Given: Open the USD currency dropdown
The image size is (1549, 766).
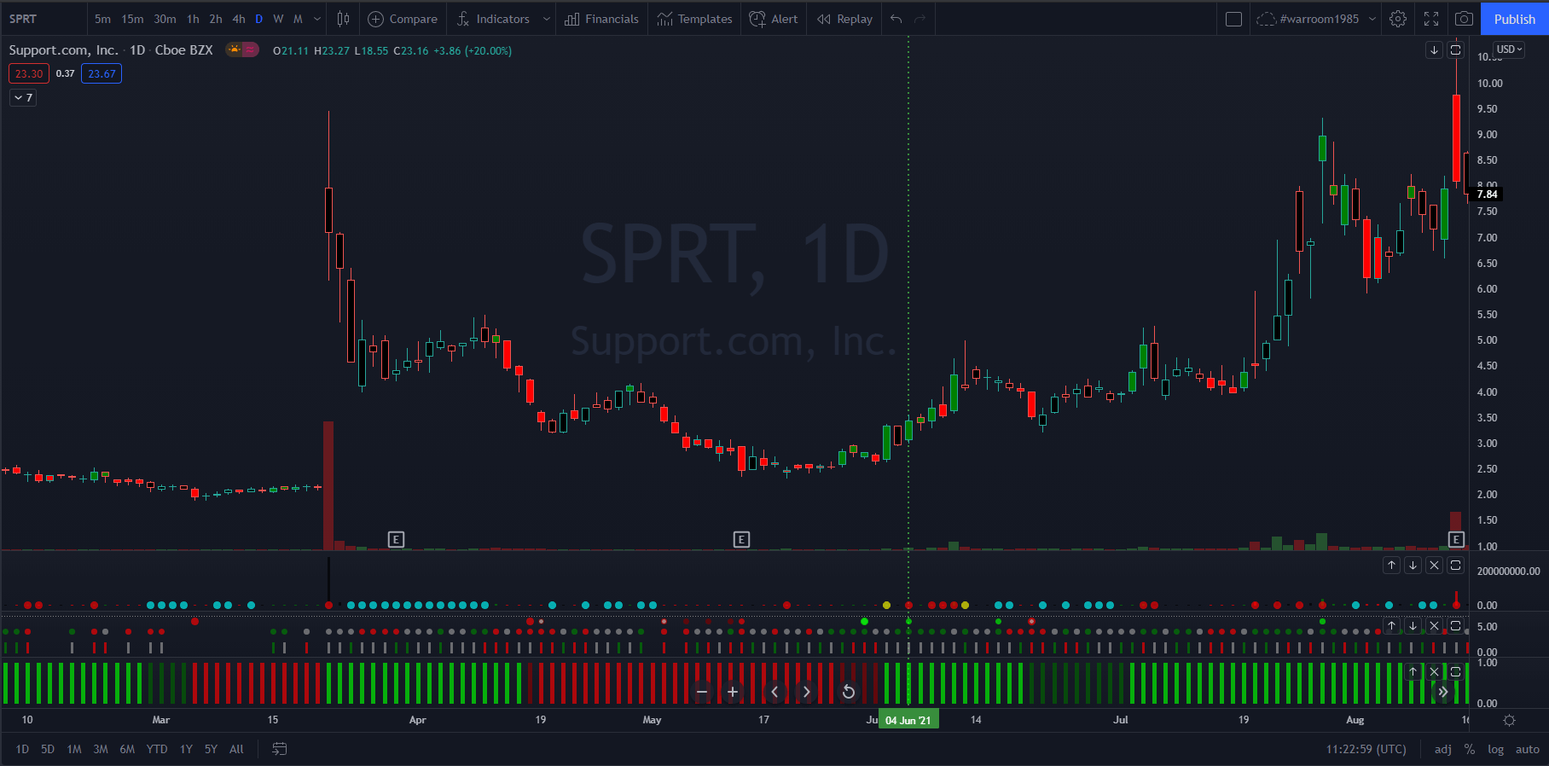Looking at the screenshot, I should tap(1509, 49).
